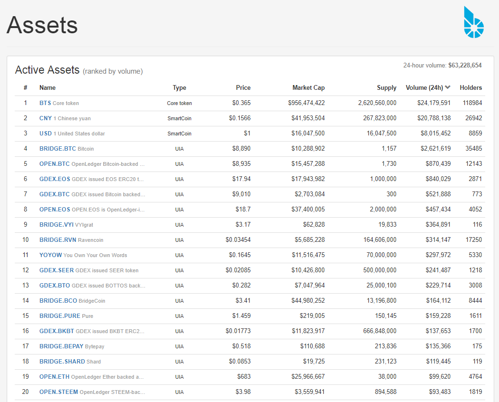
Task: Open the OPEN.EOS asset link
Action: (55, 210)
